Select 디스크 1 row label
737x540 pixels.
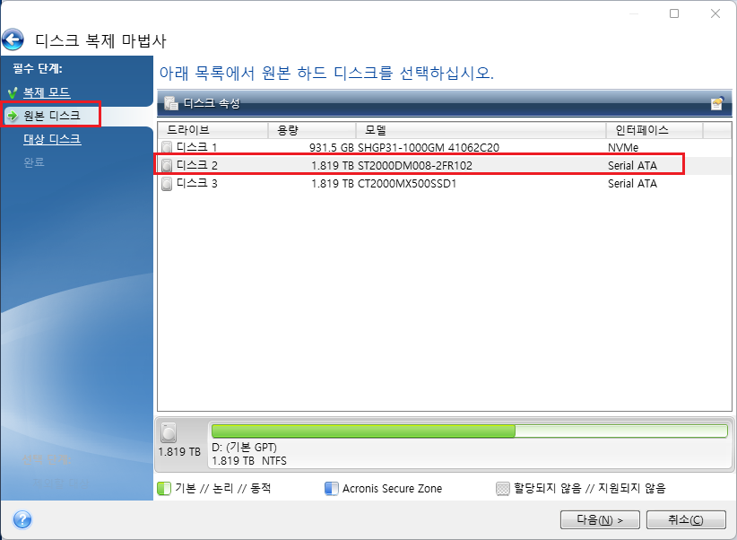196,147
